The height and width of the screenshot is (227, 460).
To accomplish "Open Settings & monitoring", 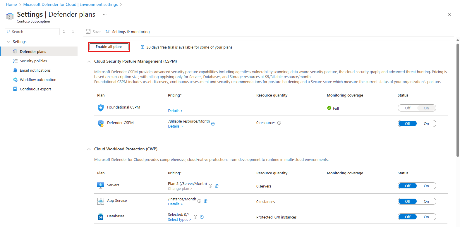I will point(128,32).
